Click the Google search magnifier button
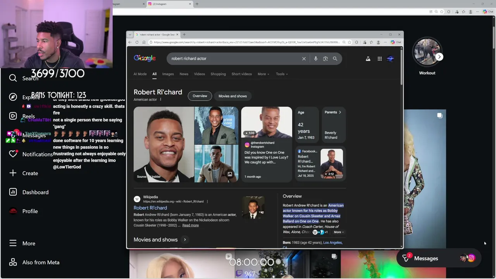This screenshot has height=279, width=496. click(335, 59)
